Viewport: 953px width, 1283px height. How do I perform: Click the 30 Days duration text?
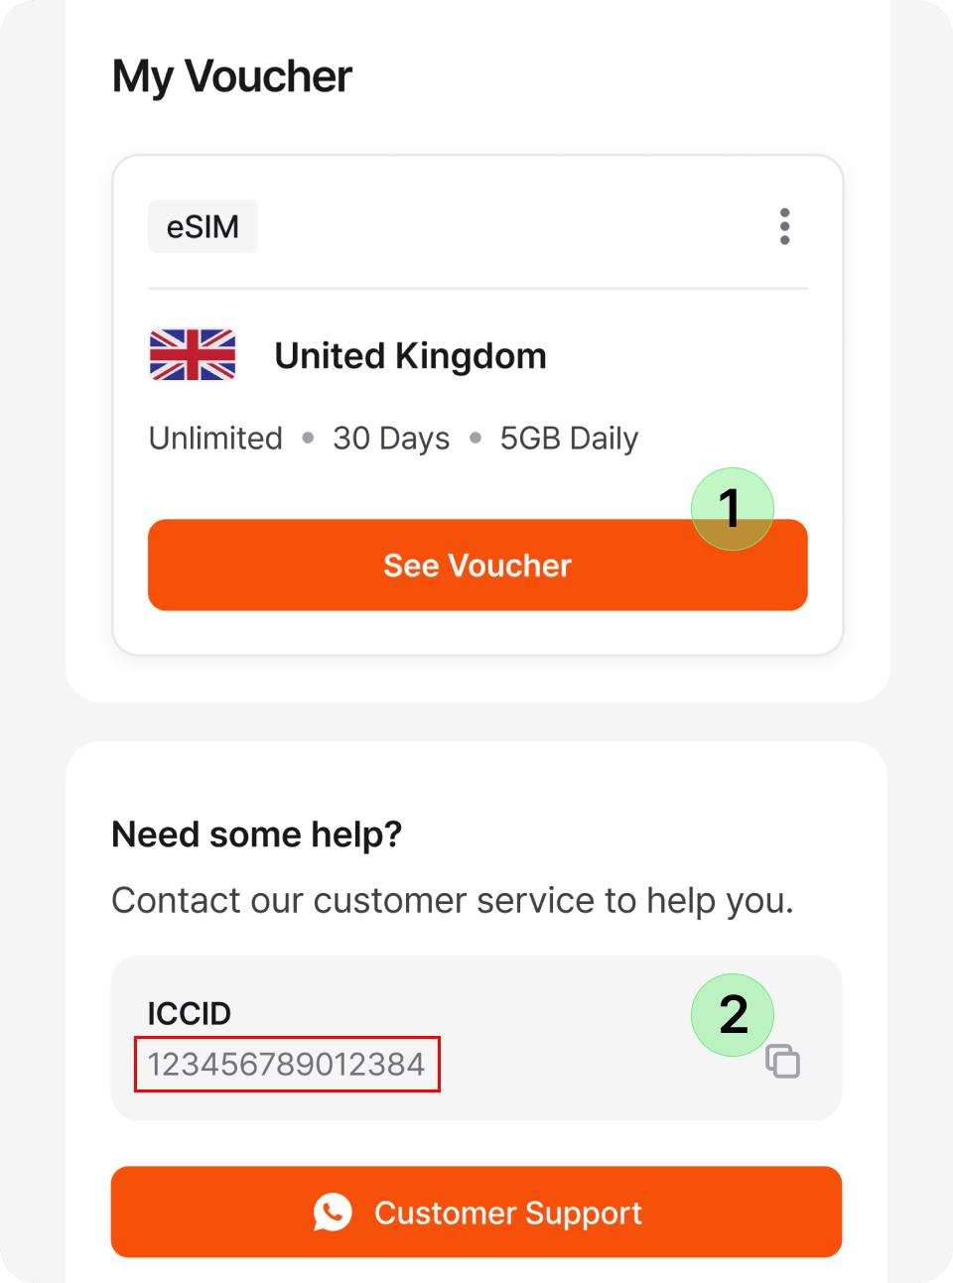click(391, 438)
